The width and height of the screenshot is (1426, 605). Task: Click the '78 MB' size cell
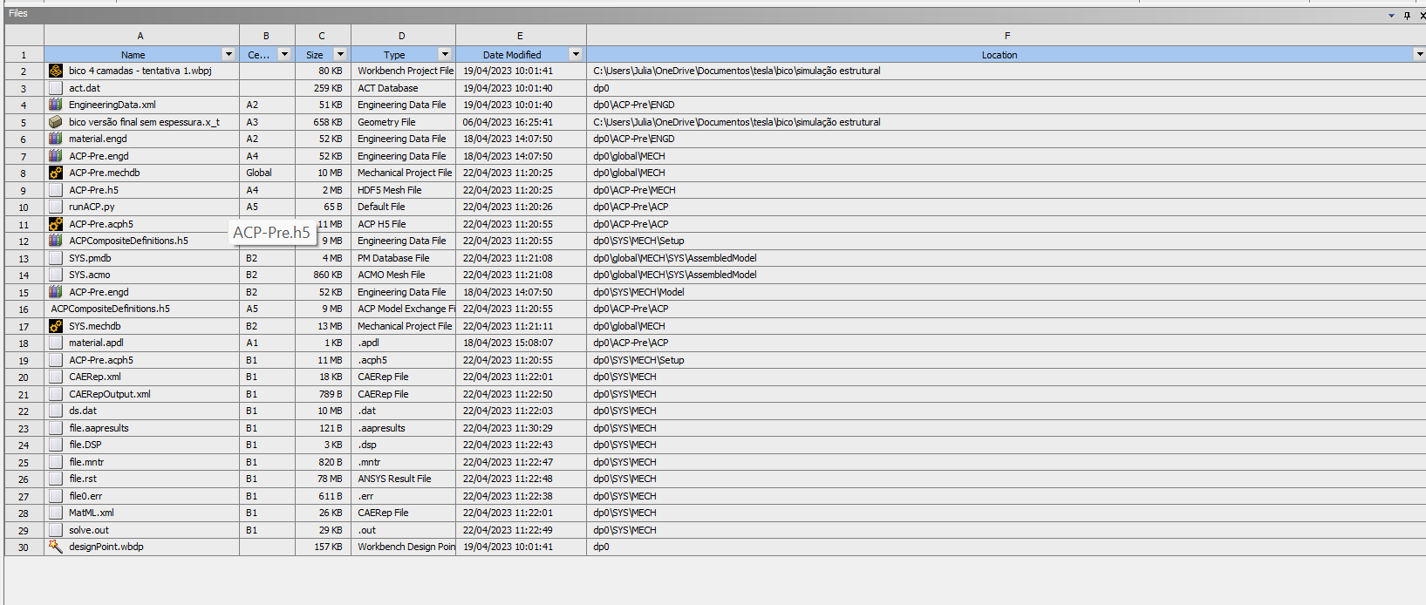pyautogui.click(x=323, y=479)
